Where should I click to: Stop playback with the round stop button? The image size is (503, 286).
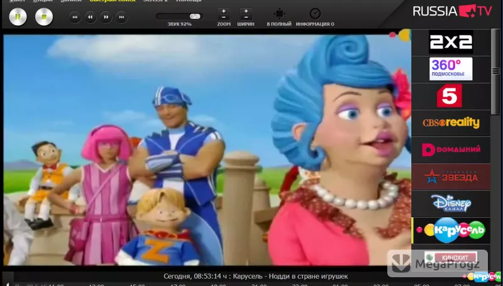[x=44, y=17]
